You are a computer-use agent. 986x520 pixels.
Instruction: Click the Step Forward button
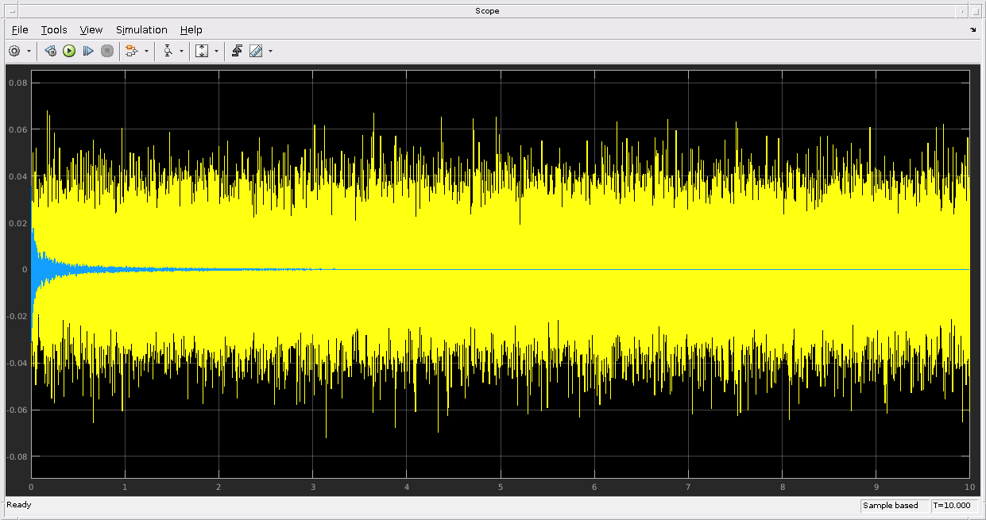[x=88, y=51]
